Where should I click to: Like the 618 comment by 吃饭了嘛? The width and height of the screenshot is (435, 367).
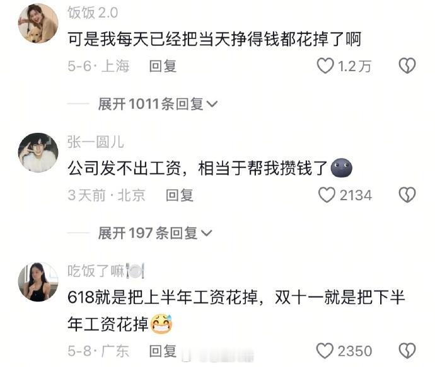[x=325, y=351]
